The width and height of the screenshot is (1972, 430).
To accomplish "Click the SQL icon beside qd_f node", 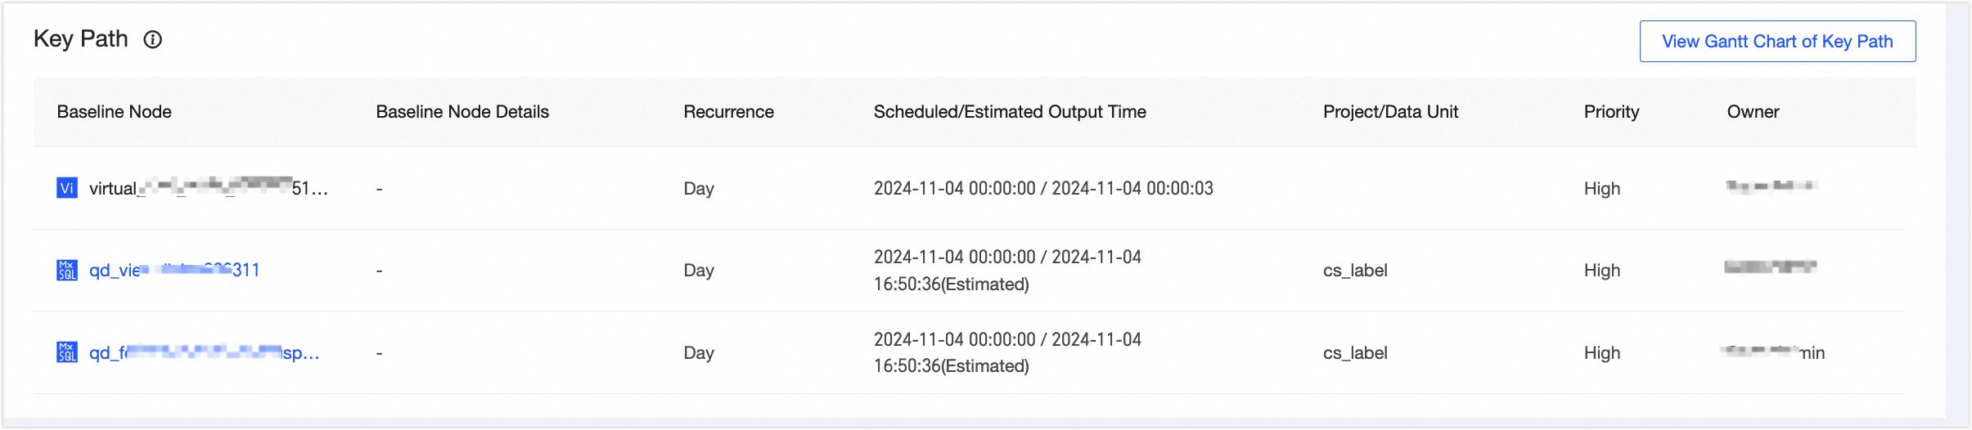I will 67,352.
